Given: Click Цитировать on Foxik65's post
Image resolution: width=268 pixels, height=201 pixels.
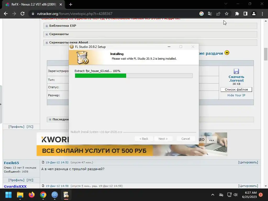Looking at the screenshot, I should click(x=248, y=162).
